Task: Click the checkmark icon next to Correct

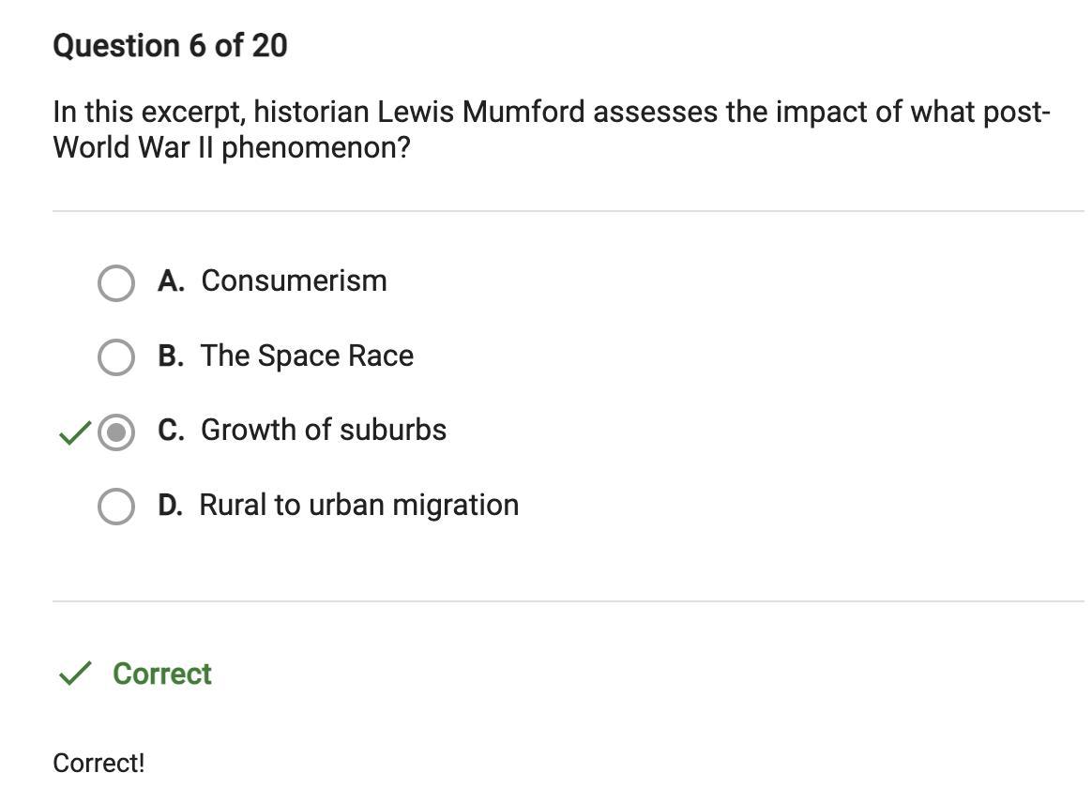Action: [x=75, y=674]
